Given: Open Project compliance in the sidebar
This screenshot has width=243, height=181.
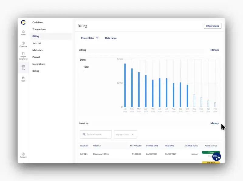Looking at the screenshot, I should tap(23, 56).
